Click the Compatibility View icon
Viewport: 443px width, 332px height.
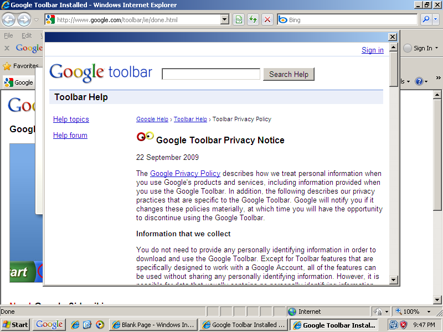click(x=239, y=20)
